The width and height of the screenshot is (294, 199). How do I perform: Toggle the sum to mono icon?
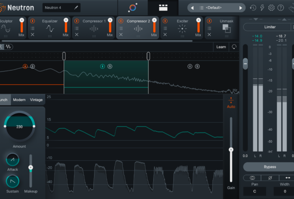[x=252, y=178]
